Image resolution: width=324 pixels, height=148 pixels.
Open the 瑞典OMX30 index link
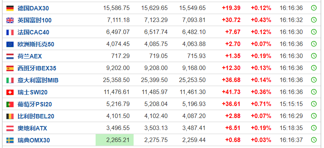(34, 140)
